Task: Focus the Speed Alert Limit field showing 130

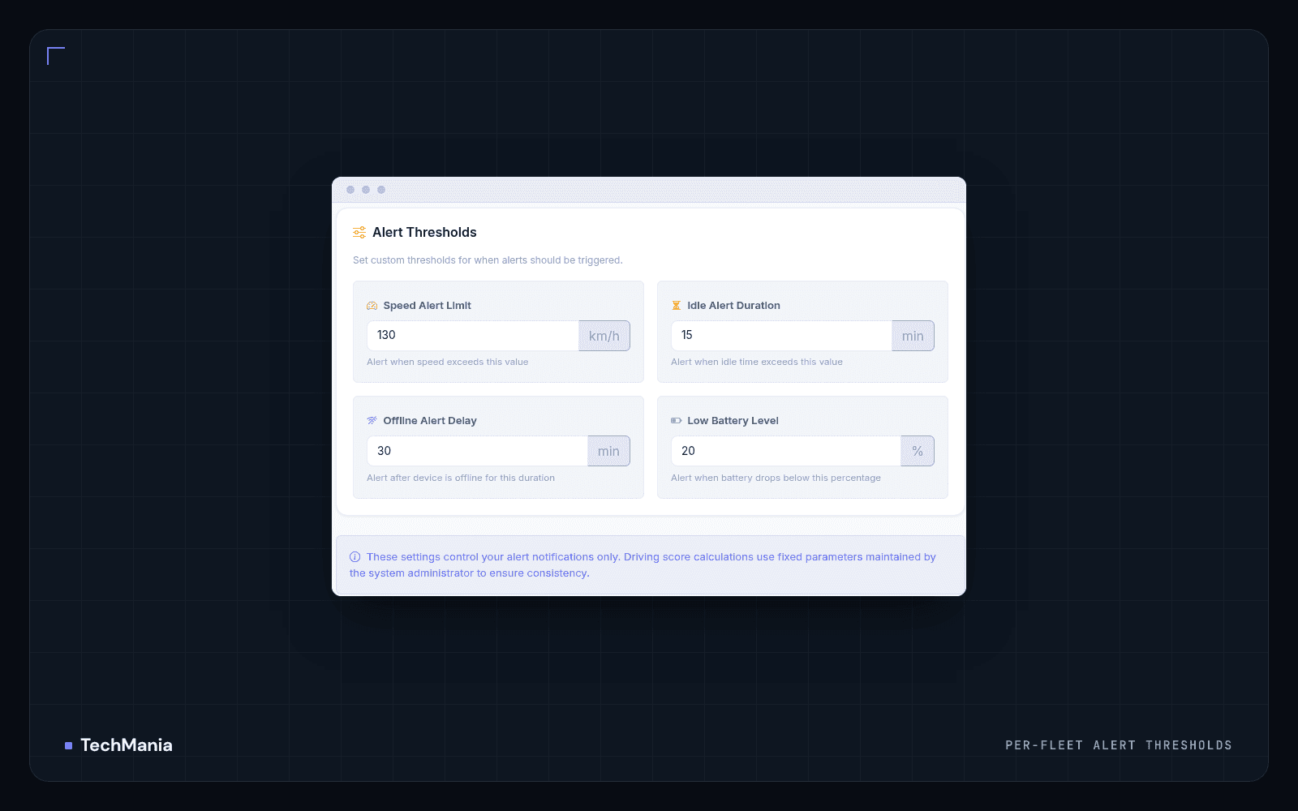Action: (x=473, y=336)
